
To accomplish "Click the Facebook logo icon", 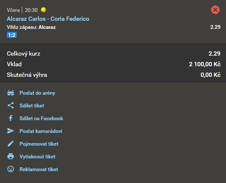I will click(x=11, y=118).
